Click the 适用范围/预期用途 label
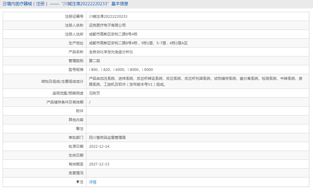Screen dimensions: 313x190 68,93
